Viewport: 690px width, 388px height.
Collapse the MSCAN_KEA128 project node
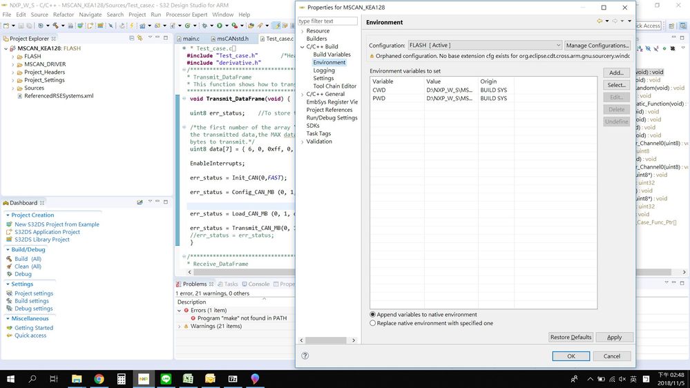[6, 48]
